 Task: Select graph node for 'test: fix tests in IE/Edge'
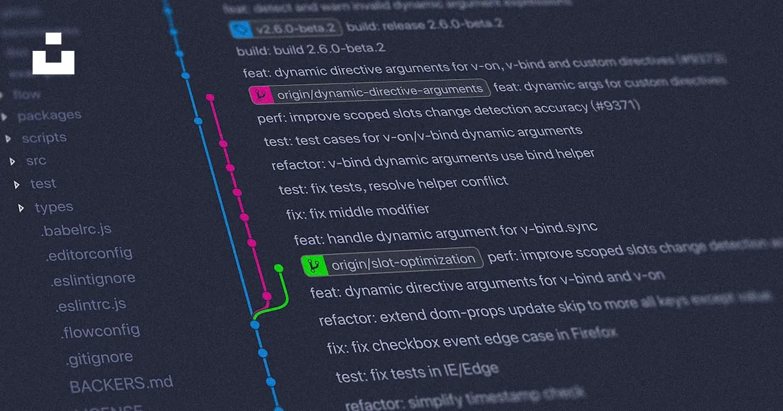[270, 382]
